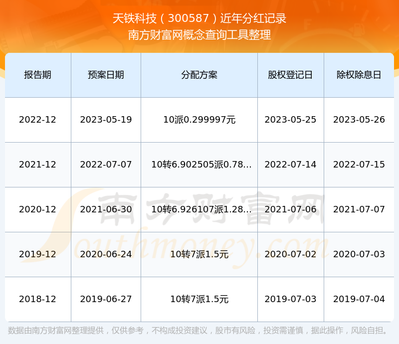Viewport: 399px width, 344px height.
Task: Click proposal date 2020-06-24
Action: click(106, 254)
